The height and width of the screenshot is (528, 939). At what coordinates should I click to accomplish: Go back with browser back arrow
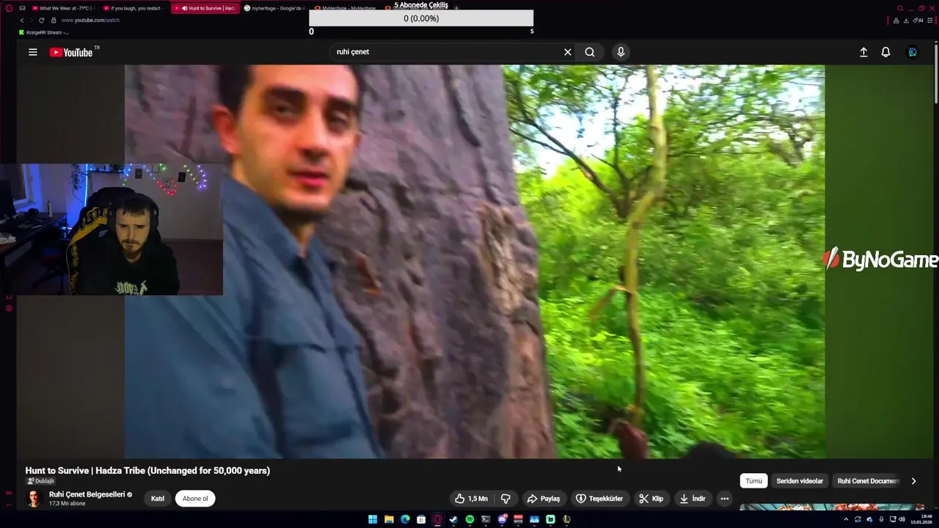point(21,20)
